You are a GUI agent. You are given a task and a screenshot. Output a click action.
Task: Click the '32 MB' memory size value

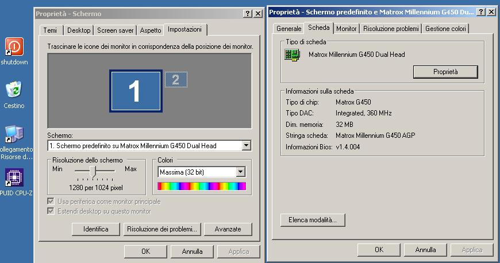point(344,125)
